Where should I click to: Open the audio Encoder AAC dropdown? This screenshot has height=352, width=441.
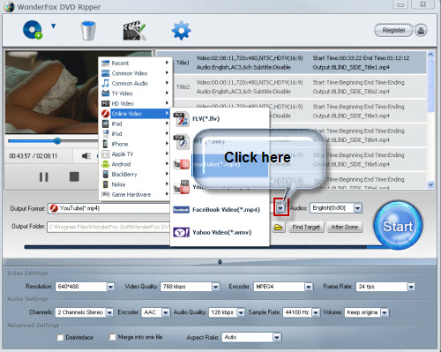point(155,312)
